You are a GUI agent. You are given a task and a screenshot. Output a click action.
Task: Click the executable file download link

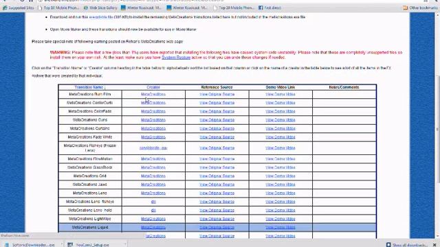pos(101,17)
